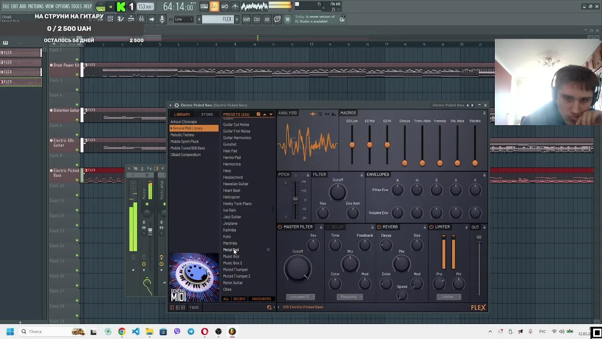
Task: Open the TOOLS menu
Action: point(77,7)
